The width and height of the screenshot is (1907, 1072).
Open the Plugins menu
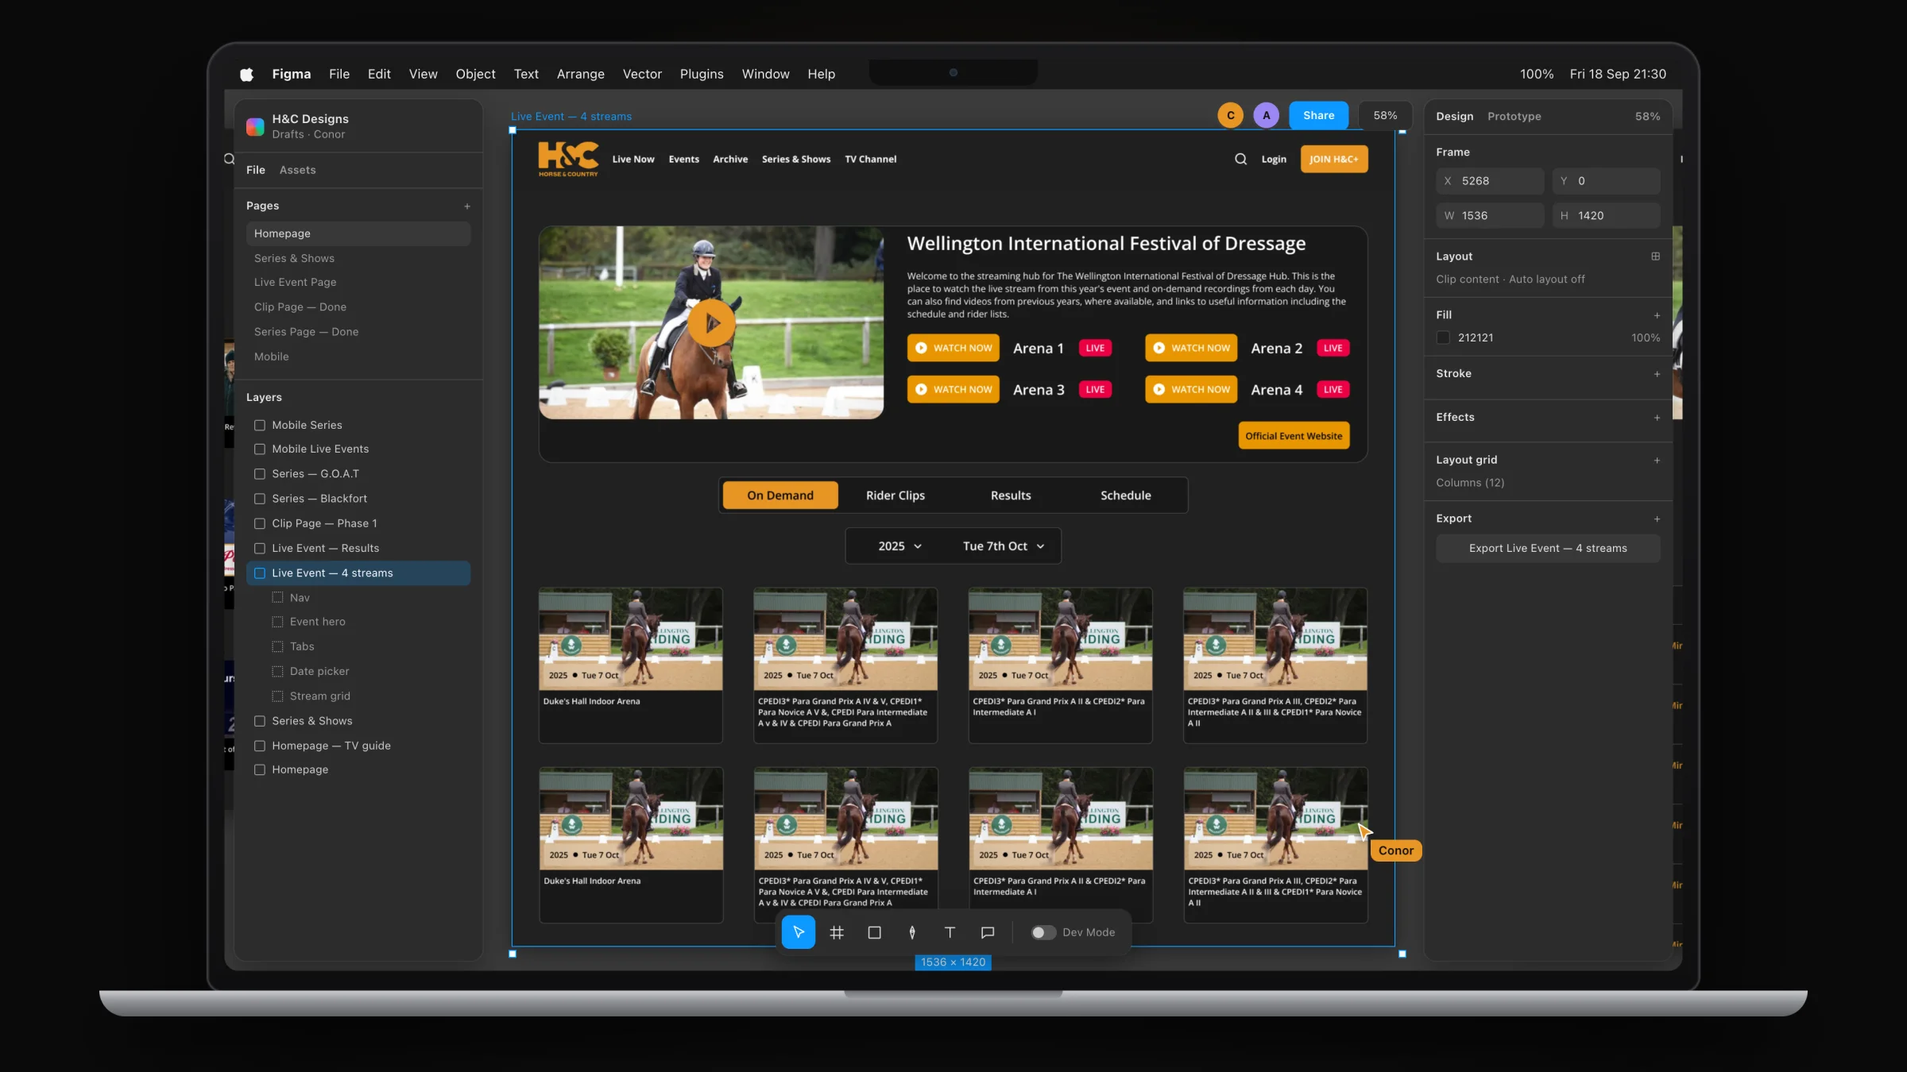(702, 74)
